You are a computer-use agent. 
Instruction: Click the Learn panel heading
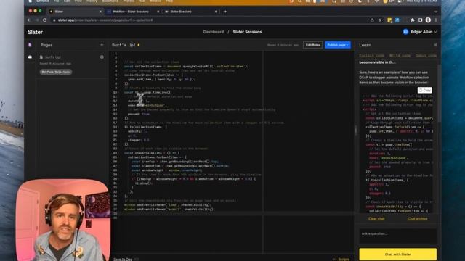point(365,45)
